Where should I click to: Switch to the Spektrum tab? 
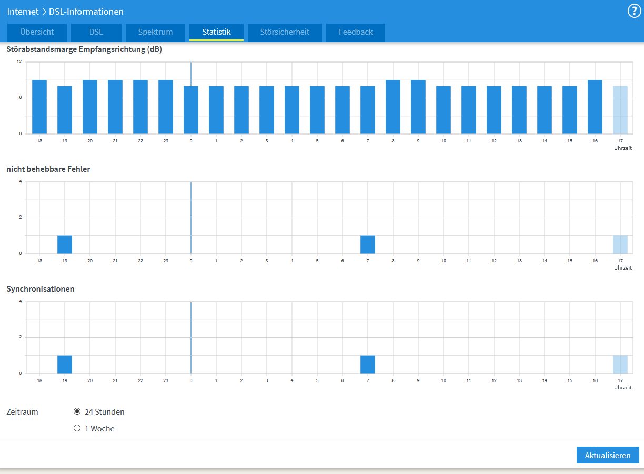click(155, 32)
